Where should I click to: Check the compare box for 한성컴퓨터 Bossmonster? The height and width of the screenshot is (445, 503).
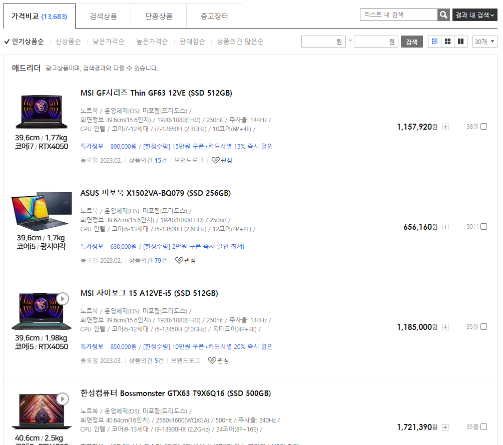coord(484,427)
